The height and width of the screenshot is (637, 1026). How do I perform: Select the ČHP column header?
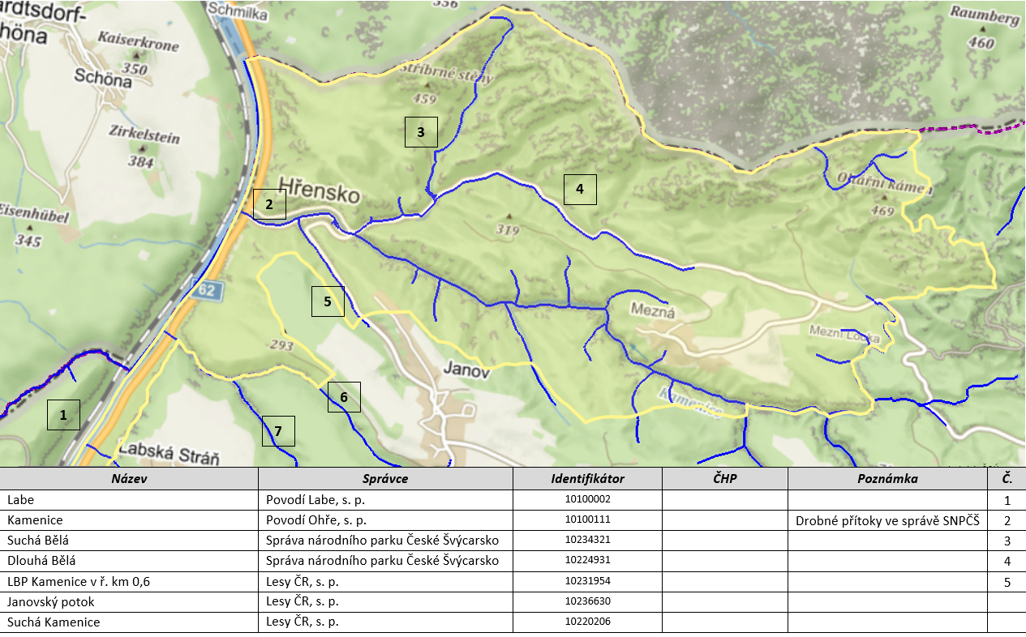pyautogui.click(x=724, y=479)
